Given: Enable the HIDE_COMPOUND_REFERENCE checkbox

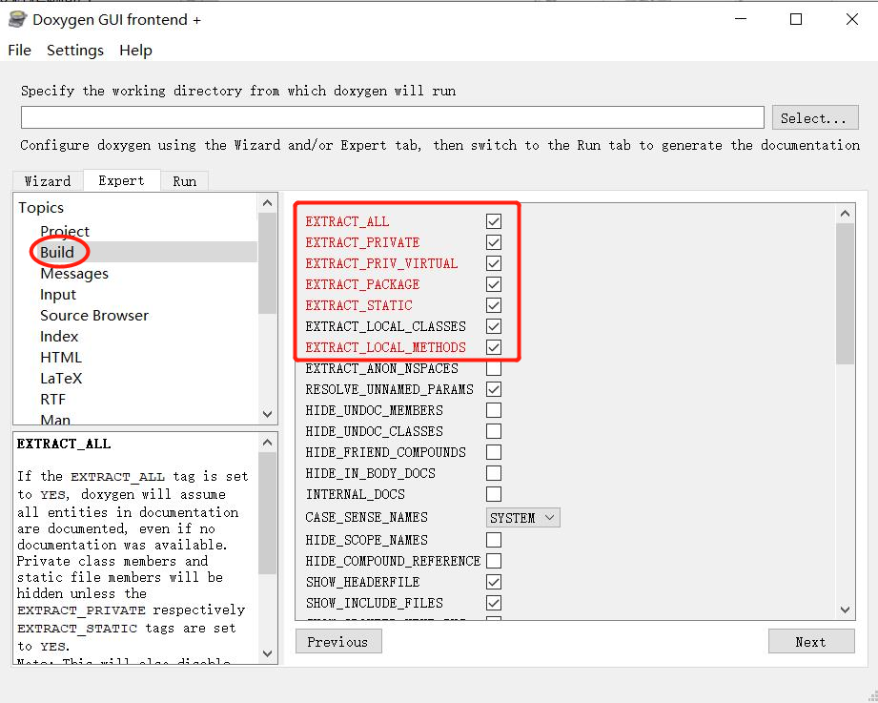Looking at the screenshot, I should tap(493, 561).
